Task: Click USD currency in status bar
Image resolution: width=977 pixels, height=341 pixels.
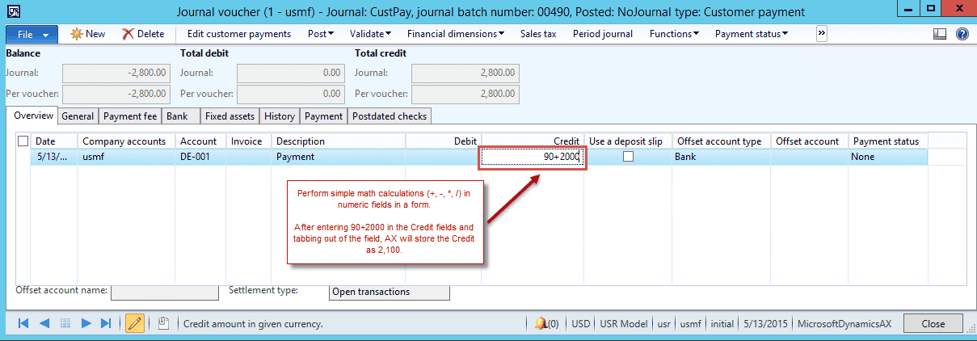Action: point(581,323)
